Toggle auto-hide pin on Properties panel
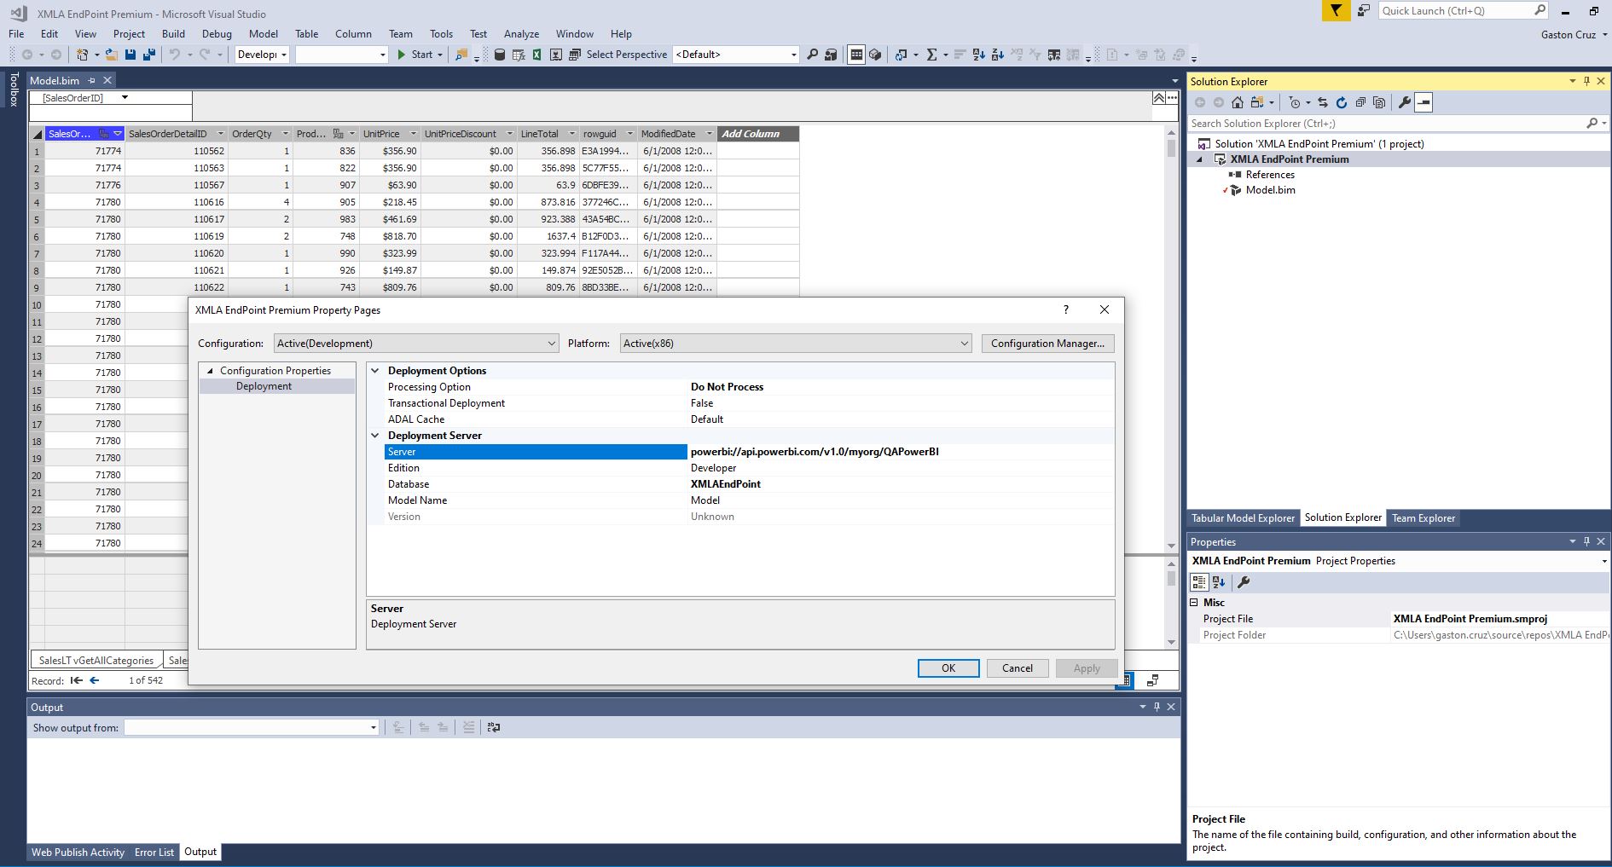 pyautogui.click(x=1586, y=541)
